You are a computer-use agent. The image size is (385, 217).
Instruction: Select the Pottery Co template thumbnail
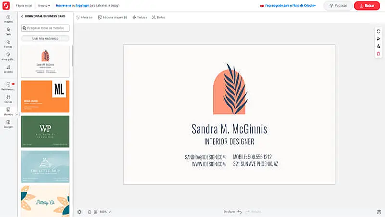coord(45,201)
